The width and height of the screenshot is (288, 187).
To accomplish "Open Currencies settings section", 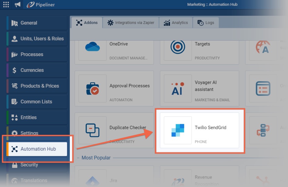I will pos(36,70).
